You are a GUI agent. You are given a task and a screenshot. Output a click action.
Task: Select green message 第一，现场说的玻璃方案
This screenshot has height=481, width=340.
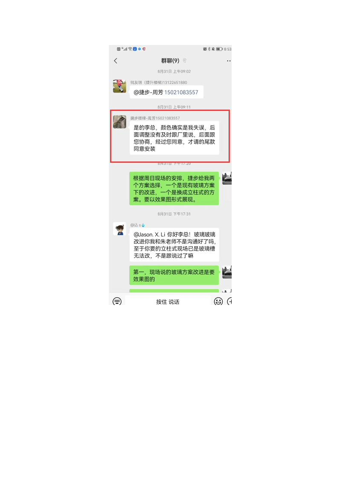(174, 275)
